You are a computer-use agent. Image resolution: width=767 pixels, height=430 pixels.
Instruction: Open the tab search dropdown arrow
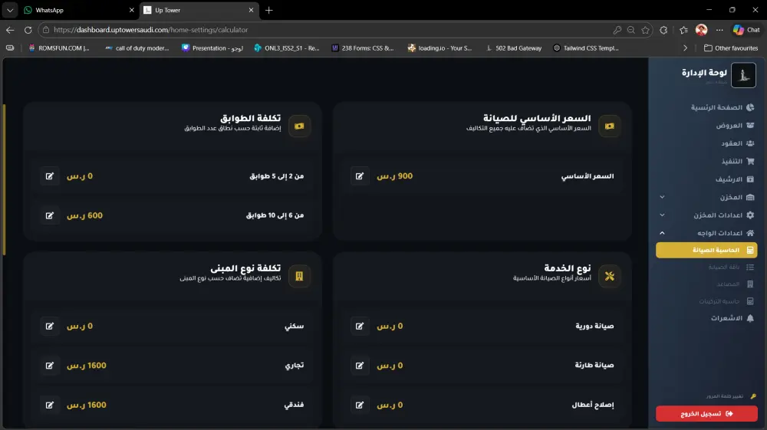[10, 10]
